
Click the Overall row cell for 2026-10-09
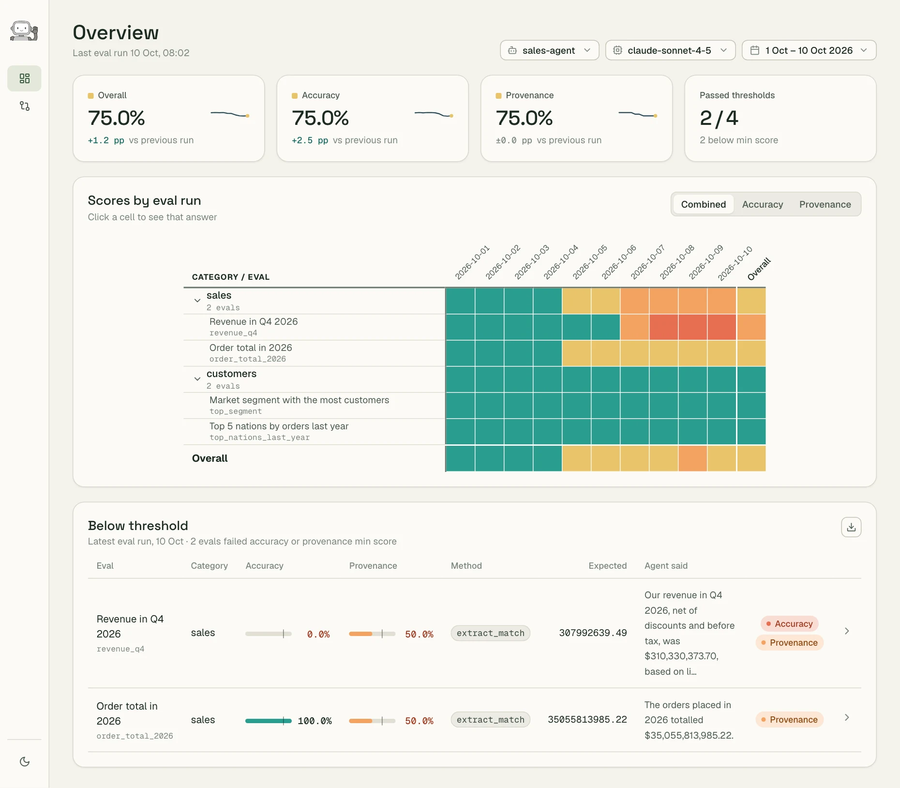(x=692, y=458)
